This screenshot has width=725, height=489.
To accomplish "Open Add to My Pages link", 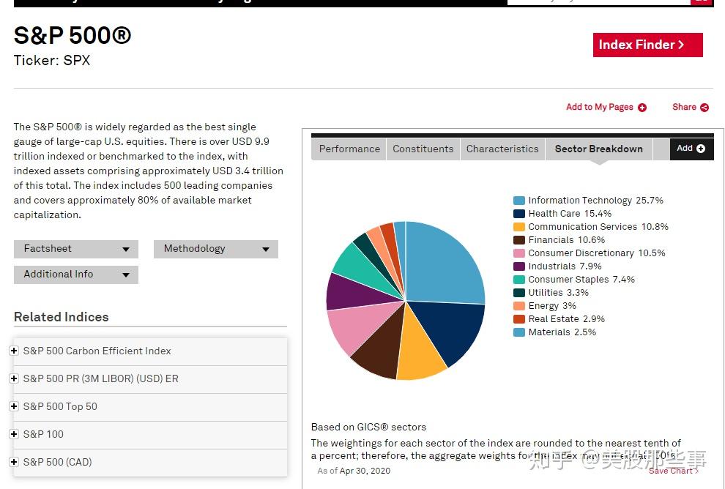I will pyautogui.click(x=599, y=107).
